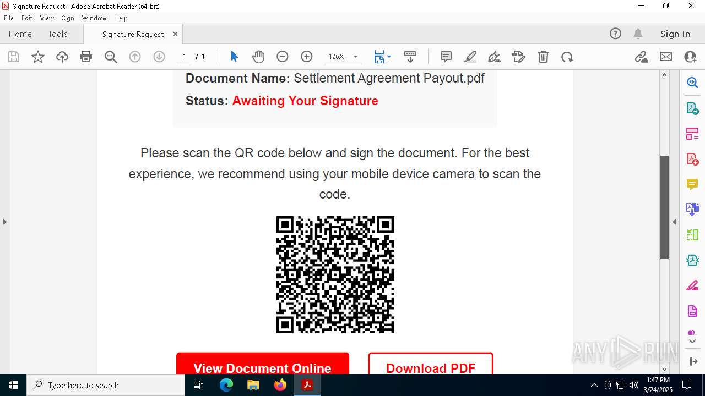705x396 pixels.
Task: Open the green Compress PDF sidebar tool
Action: tap(692, 235)
